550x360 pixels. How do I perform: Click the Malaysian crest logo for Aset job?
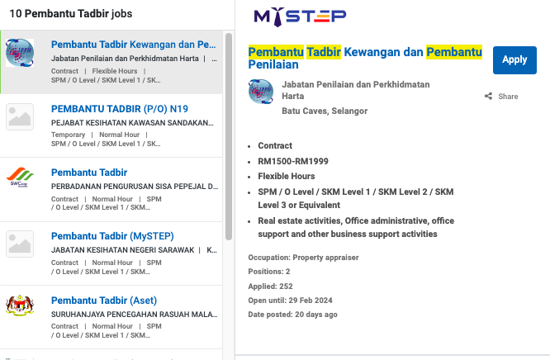pyautogui.click(x=20, y=306)
